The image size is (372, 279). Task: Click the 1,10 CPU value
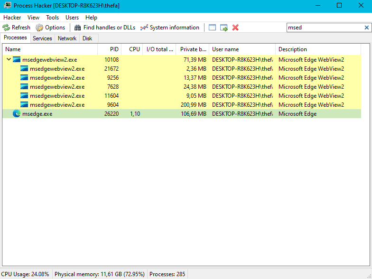[135, 114]
